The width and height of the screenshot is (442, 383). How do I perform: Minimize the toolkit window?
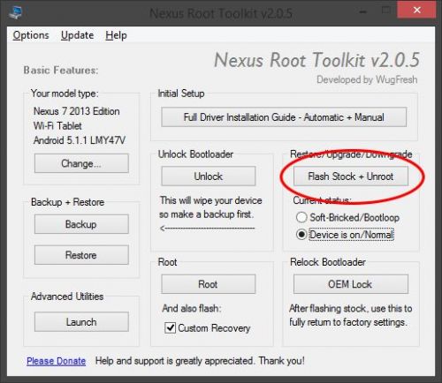coord(363,11)
